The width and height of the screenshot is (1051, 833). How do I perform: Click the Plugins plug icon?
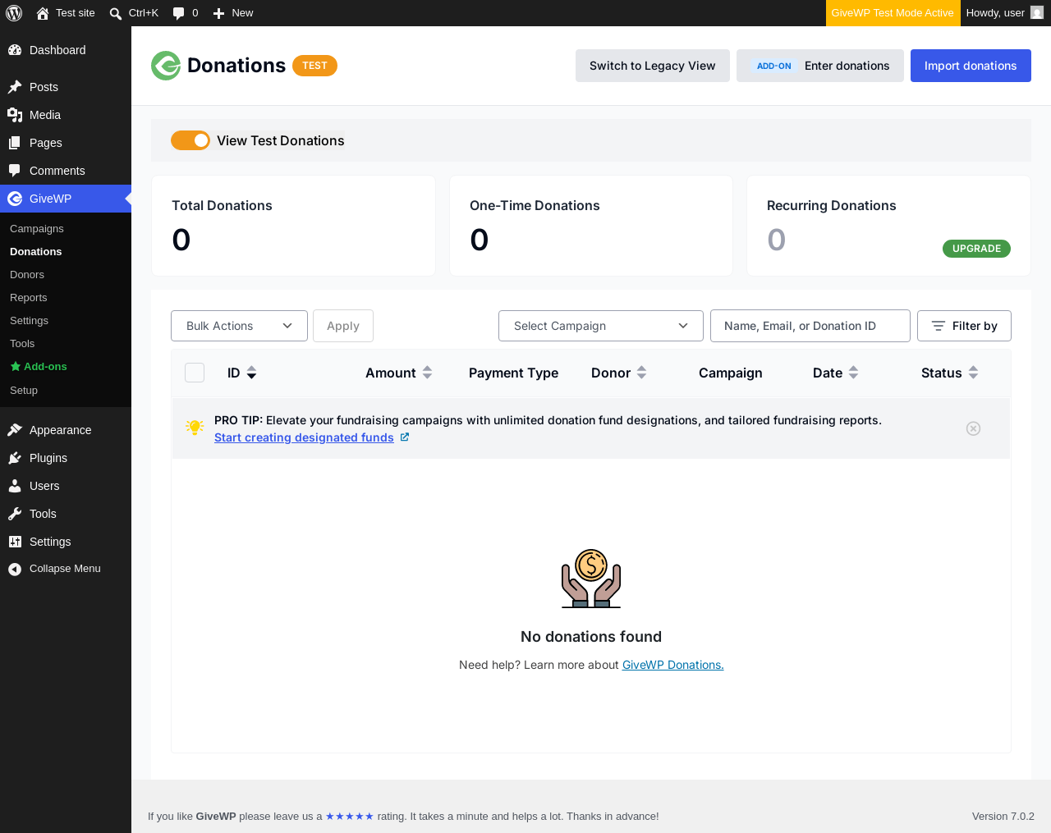click(x=15, y=458)
